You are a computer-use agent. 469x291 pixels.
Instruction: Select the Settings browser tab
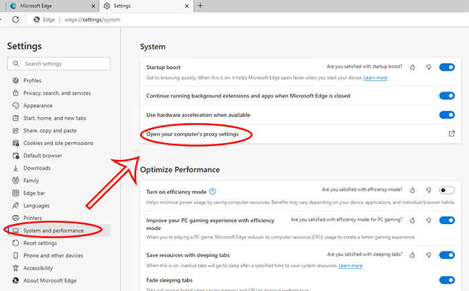click(x=146, y=6)
